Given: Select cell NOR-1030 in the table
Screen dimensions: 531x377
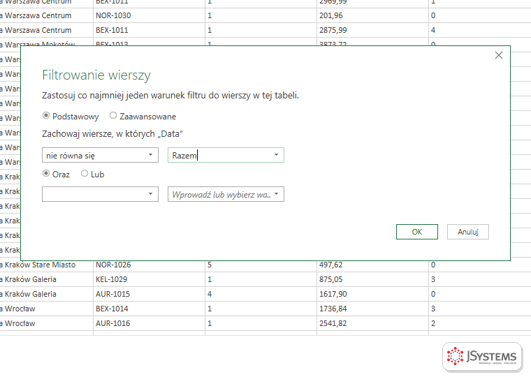Looking at the screenshot, I should (149, 15).
